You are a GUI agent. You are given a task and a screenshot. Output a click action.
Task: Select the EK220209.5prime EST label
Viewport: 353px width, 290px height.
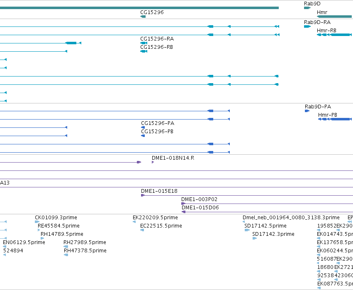155,218
